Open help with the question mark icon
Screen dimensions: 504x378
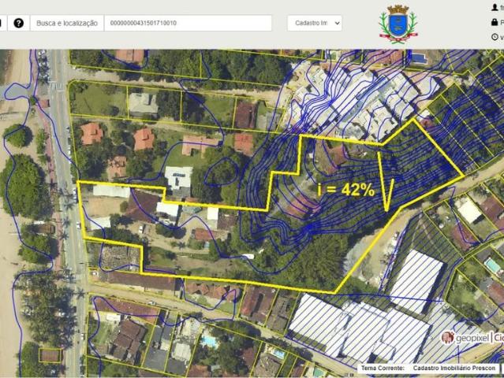(19, 23)
